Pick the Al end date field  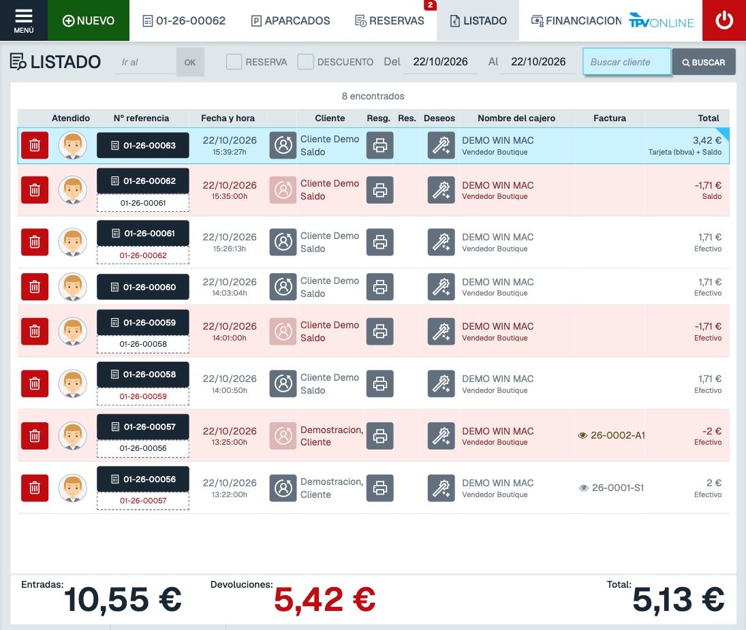pyautogui.click(x=539, y=62)
